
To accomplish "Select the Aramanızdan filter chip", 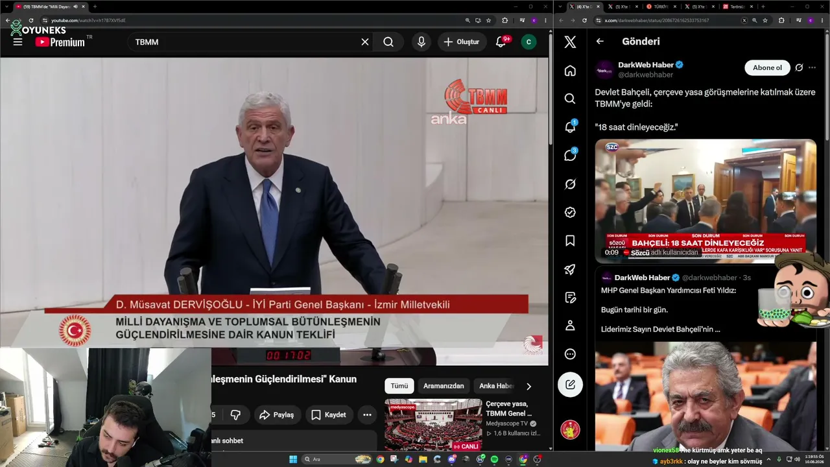I will [x=444, y=386].
